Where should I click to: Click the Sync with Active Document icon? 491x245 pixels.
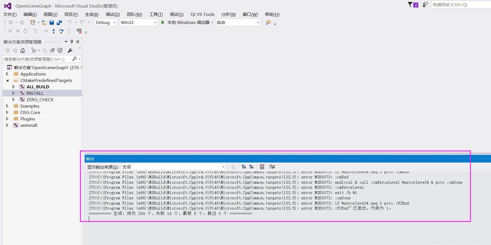(45, 50)
